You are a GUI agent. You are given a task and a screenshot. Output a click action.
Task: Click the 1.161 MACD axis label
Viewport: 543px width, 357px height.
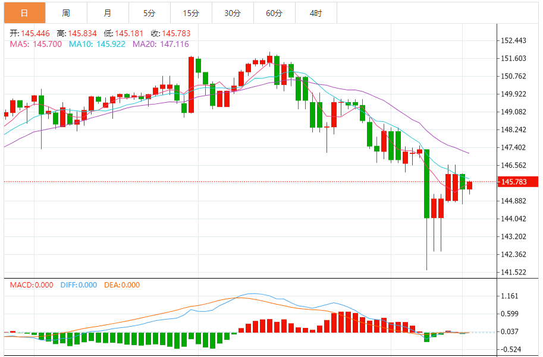point(510,296)
